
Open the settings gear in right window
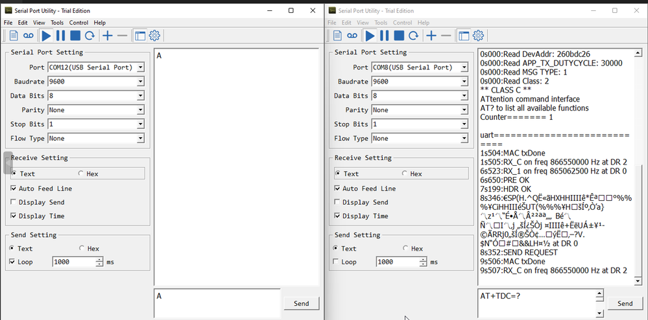tap(478, 36)
